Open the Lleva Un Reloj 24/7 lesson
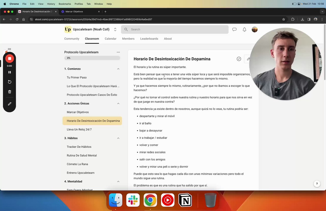Screen dimensions: 326x211 point(79,129)
